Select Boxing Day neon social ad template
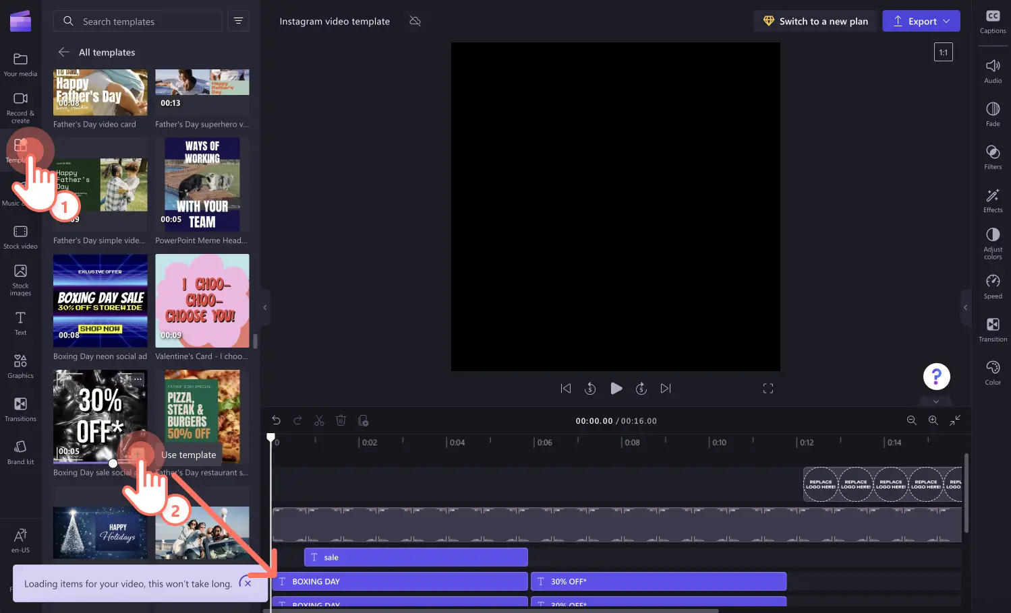The width and height of the screenshot is (1011, 613). pyautogui.click(x=100, y=300)
